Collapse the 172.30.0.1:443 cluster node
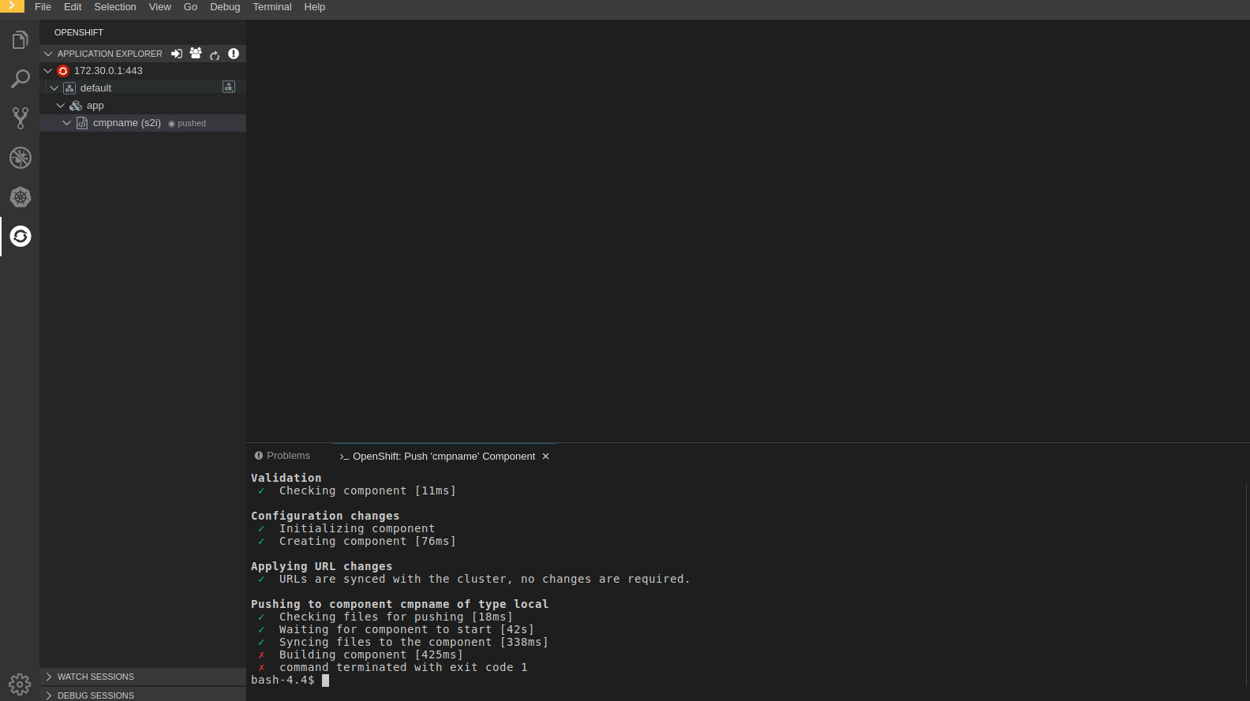This screenshot has height=701, width=1250. click(48, 71)
